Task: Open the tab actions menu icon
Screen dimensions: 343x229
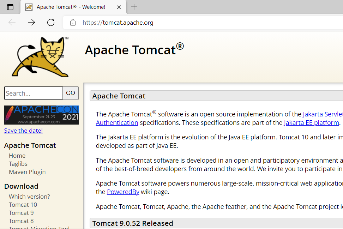Action: (10, 7)
